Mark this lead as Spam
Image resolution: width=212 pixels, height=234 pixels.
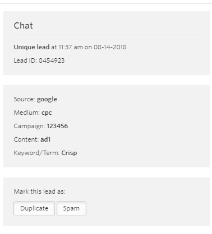point(71,208)
